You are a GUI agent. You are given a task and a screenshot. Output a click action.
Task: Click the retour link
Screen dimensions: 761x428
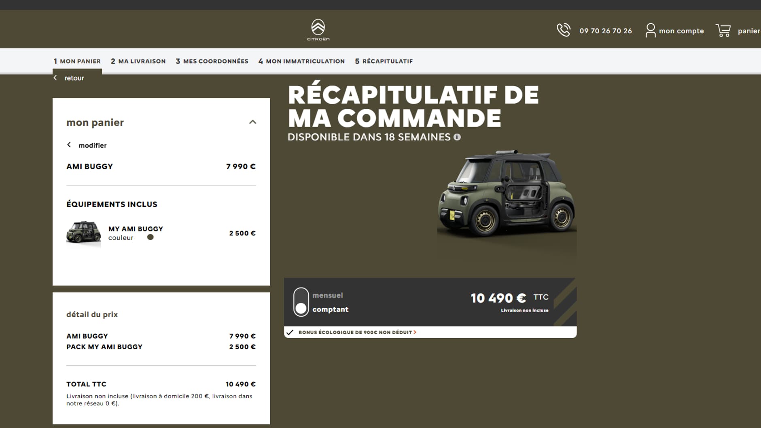point(74,78)
